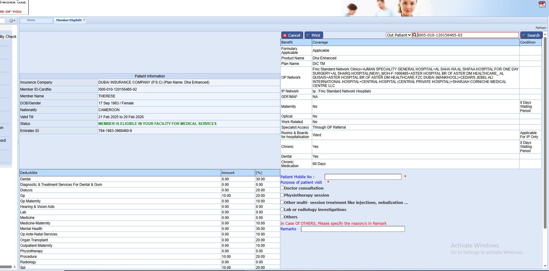Tick the Doctor consultation checkbox
Viewport: 549px width, 271px height.
[x=282, y=188]
